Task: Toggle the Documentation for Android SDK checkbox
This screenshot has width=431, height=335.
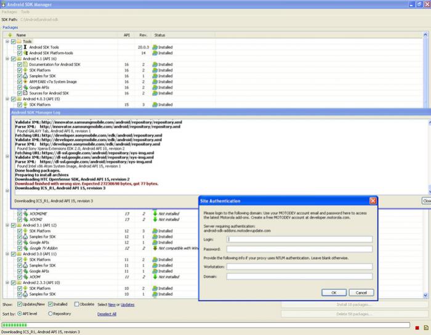Action: (x=20, y=64)
